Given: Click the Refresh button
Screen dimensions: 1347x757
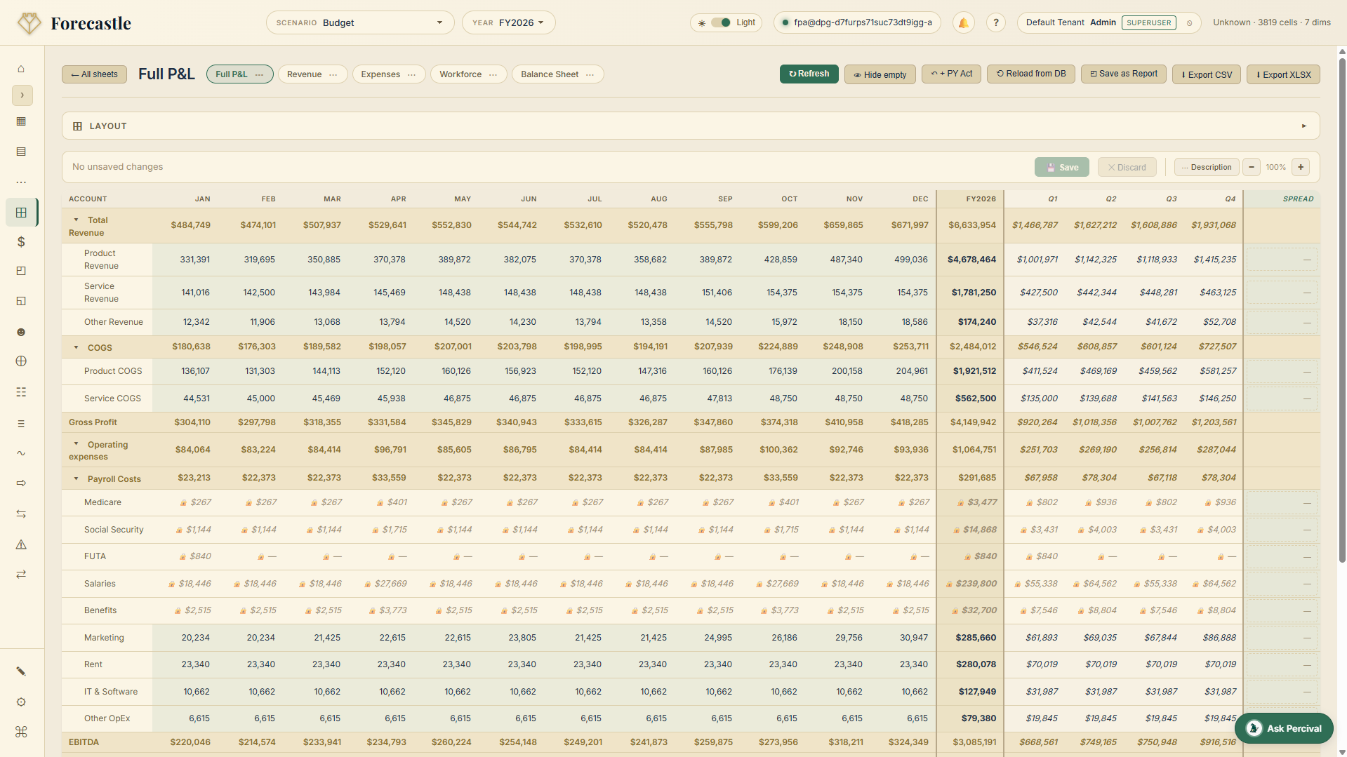Looking at the screenshot, I should (808, 73).
